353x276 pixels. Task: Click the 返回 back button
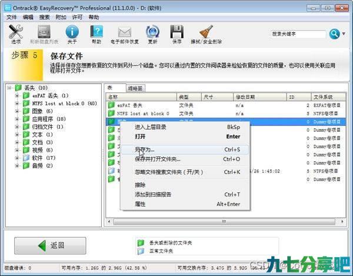(x=50, y=245)
